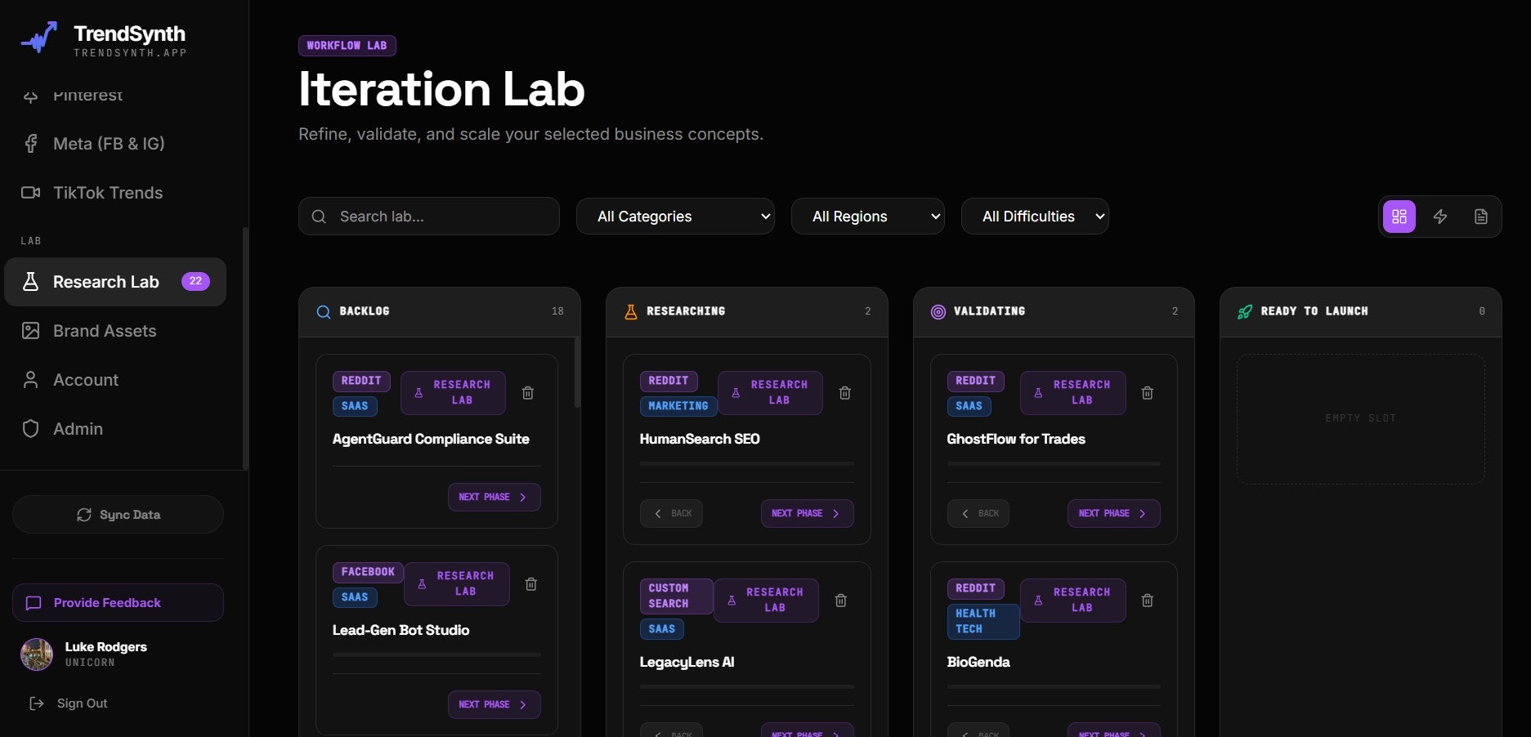The height and width of the screenshot is (737, 1531).
Task: Click the GhostFlow for Trades title
Action: coord(1016,440)
